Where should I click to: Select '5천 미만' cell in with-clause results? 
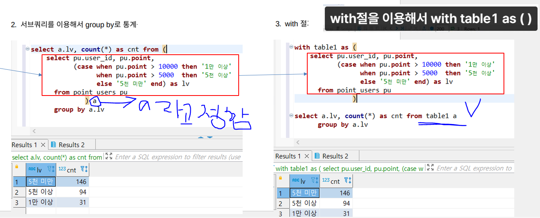[304, 193]
